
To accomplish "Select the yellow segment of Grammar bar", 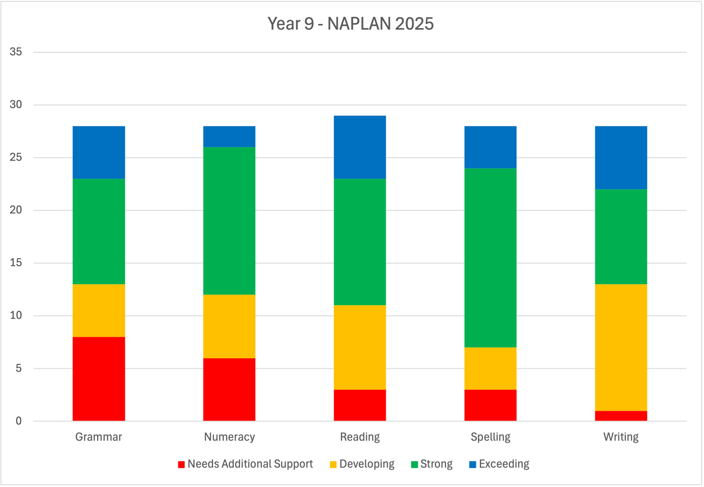I will point(99,310).
